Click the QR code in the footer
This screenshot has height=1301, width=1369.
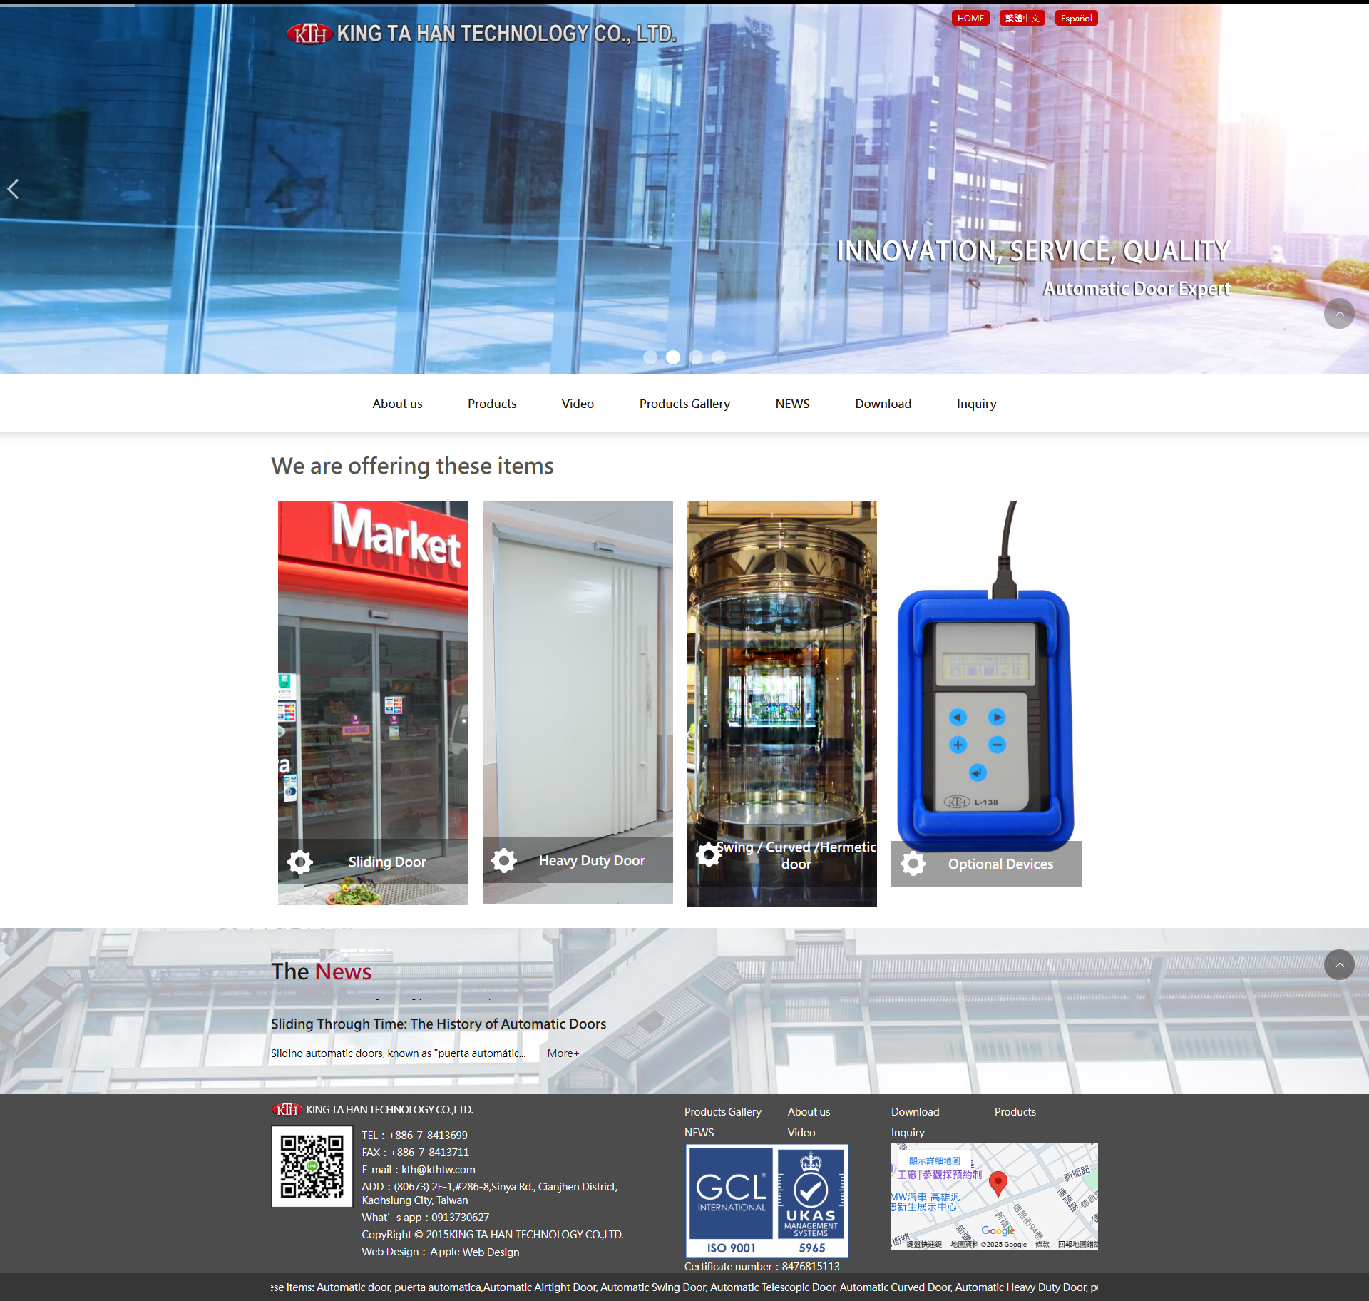[312, 1166]
